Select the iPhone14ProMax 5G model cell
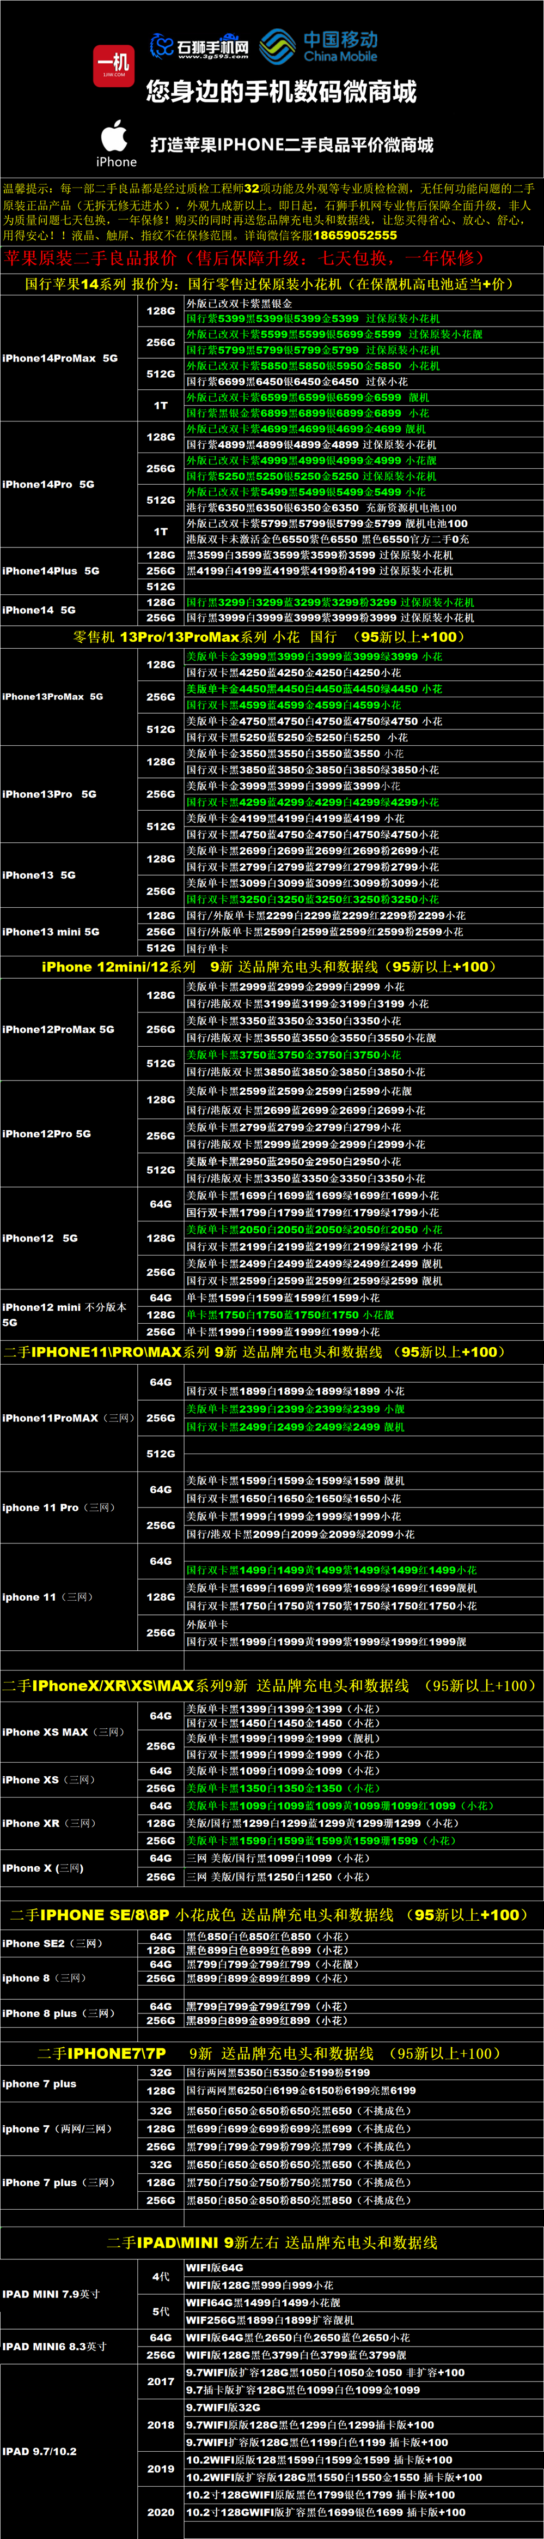 (x=69, y=358)
